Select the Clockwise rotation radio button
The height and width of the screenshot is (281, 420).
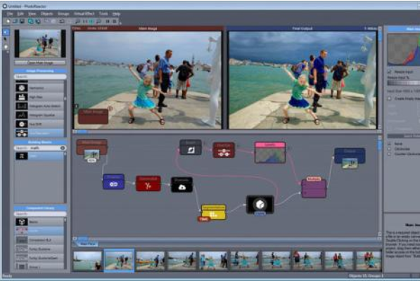[390, 149]
